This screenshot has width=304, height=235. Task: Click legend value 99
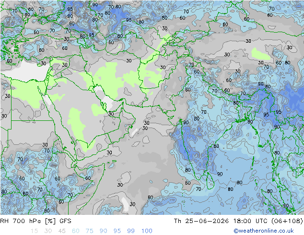click(131, 231)
